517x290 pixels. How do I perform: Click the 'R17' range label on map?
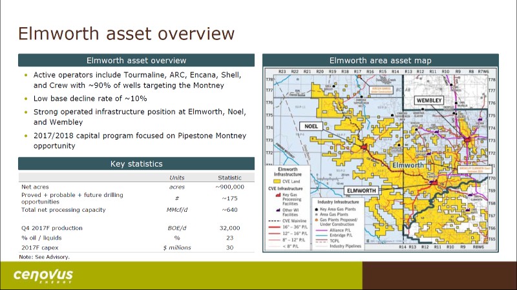(x=357, y=72)
